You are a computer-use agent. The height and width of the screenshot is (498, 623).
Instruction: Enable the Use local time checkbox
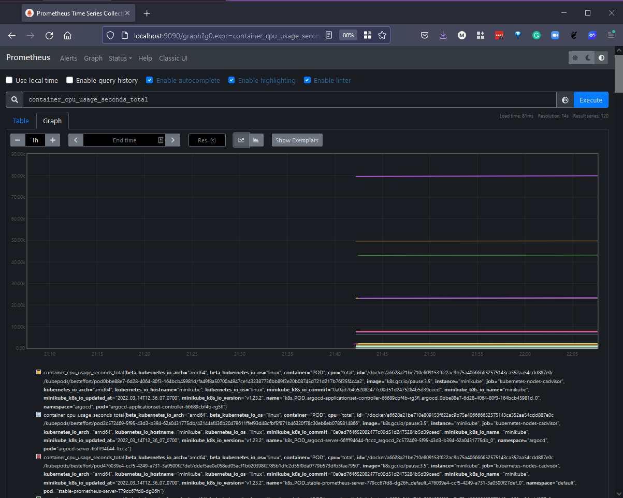point(9,80)
